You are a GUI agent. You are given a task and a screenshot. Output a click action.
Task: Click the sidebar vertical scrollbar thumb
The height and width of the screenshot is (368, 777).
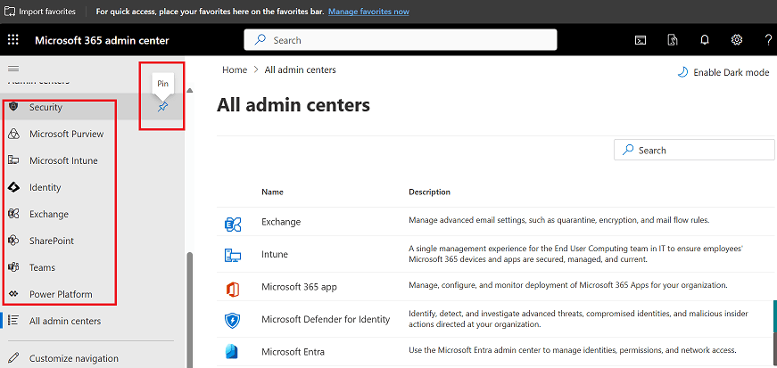[189, 310]
